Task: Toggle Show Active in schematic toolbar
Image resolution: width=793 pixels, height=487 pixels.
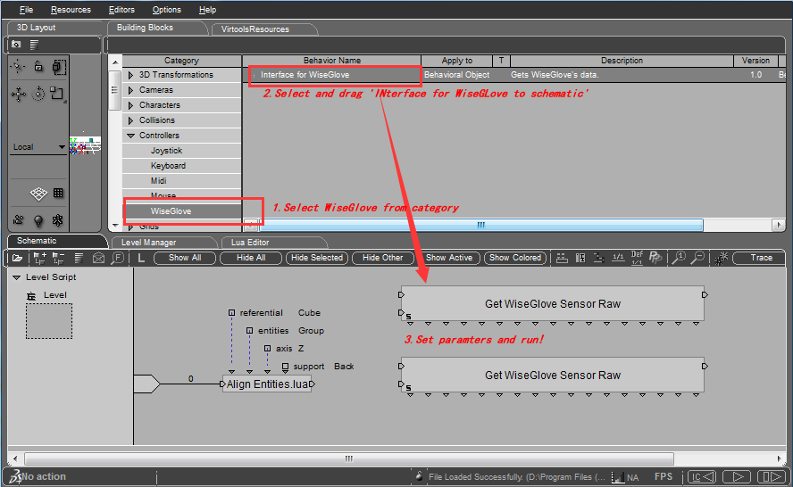Action: point(448,258)
